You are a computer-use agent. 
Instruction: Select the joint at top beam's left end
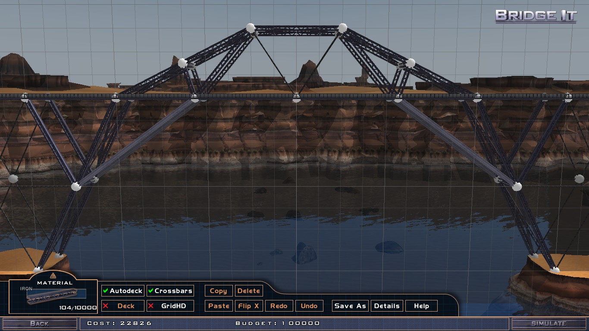point(251,28)
